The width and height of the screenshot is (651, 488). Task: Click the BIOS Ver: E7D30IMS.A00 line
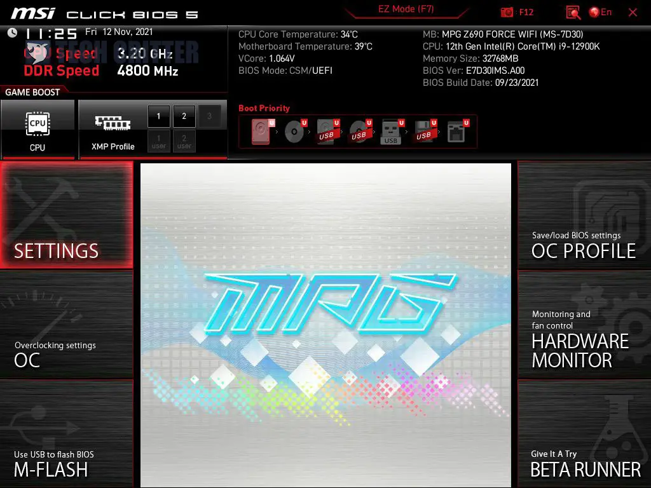coord(474,71)
